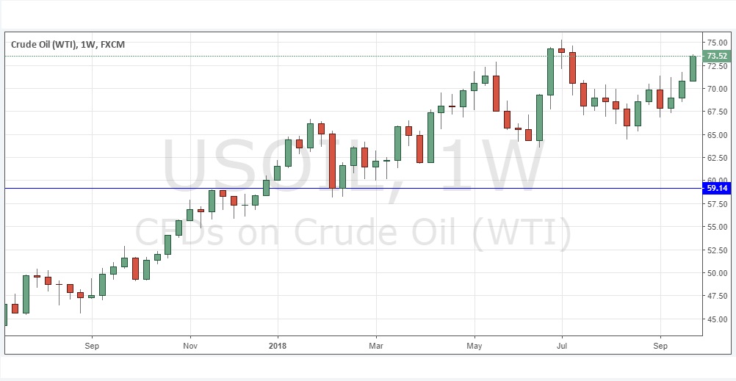Click the 2018 label on time axis
Screen dimensions: 736x381
277,345
